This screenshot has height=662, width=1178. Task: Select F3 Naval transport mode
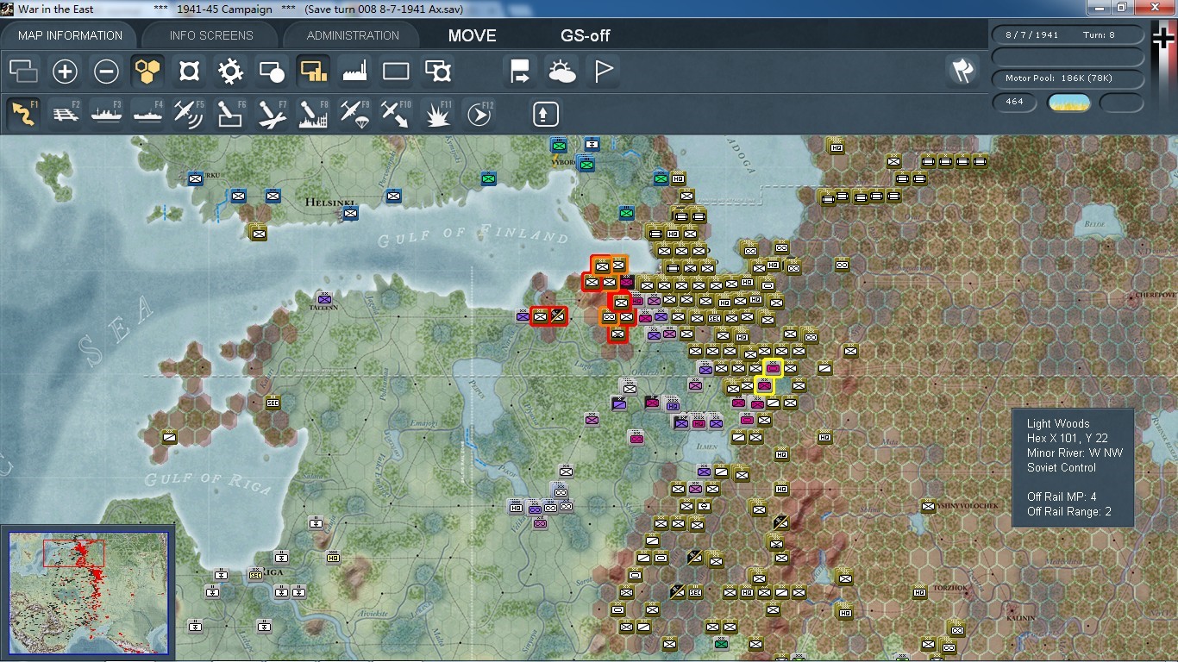click(x=106, y=113)
